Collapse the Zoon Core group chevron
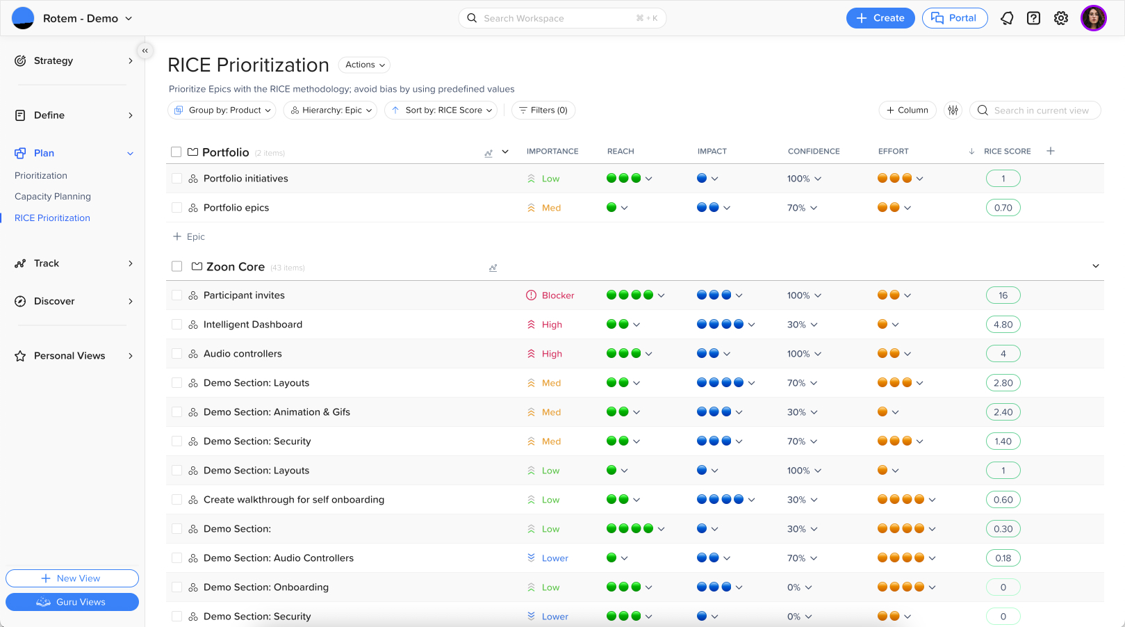 pos(1095,266)
